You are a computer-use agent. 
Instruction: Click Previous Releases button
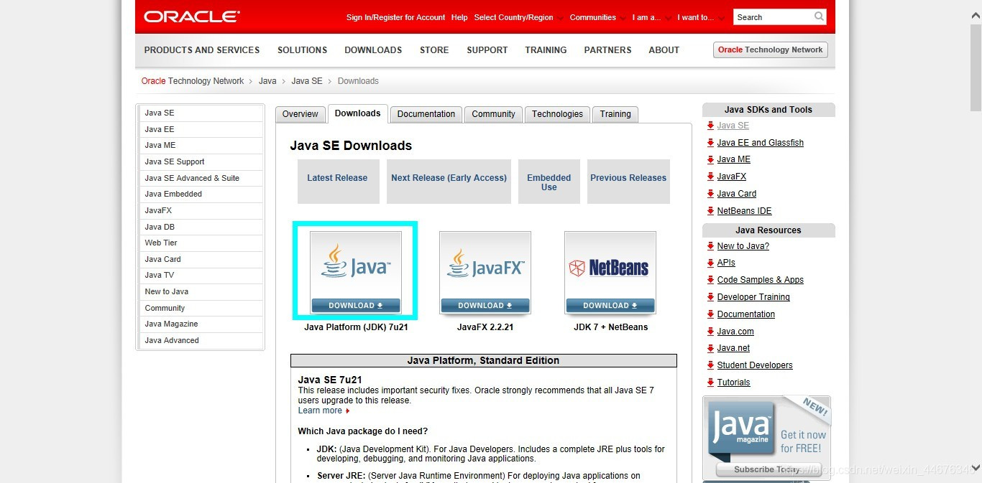[628, 182]
